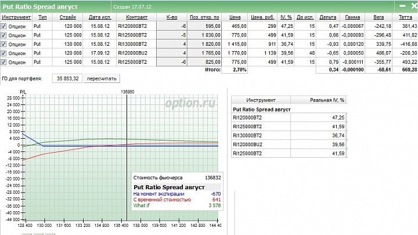Sort by the Страйк column header
418x235 pixels.
pyautogui.click(x=68, y=17)
